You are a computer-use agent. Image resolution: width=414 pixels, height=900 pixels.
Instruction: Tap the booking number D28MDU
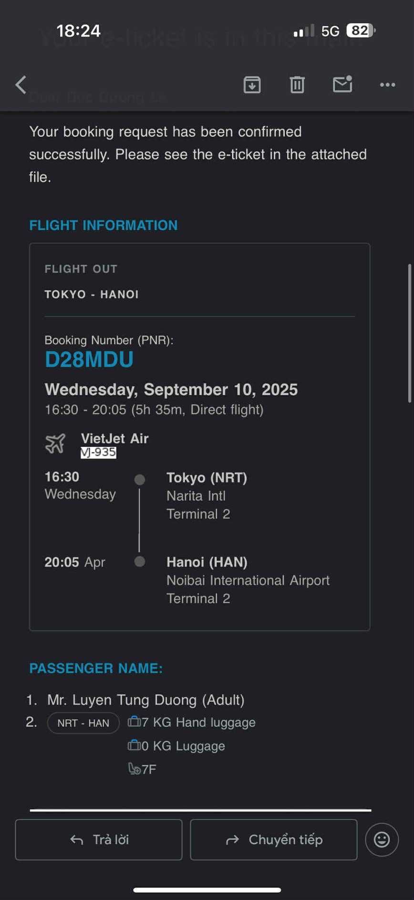[x=89, y=360]
